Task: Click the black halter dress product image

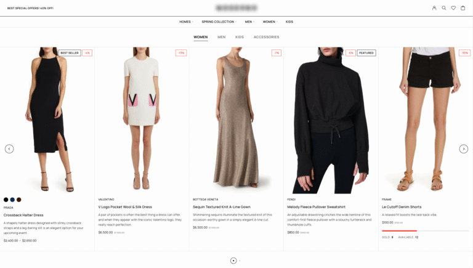Action: click(x=47, y=120)
